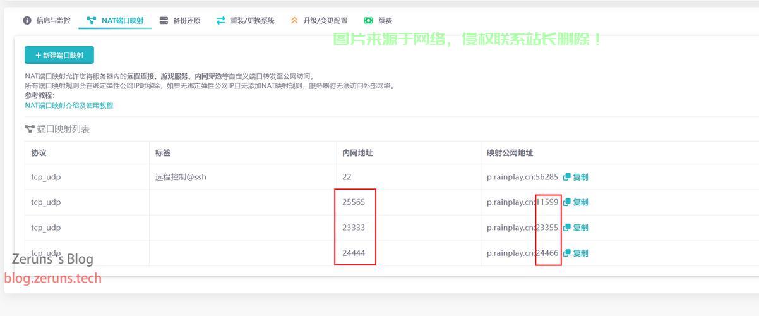The height and width of the screenshot is (316, 759).
Task: Copy the mapped address ending in 24466
Action: coord(575,253)
